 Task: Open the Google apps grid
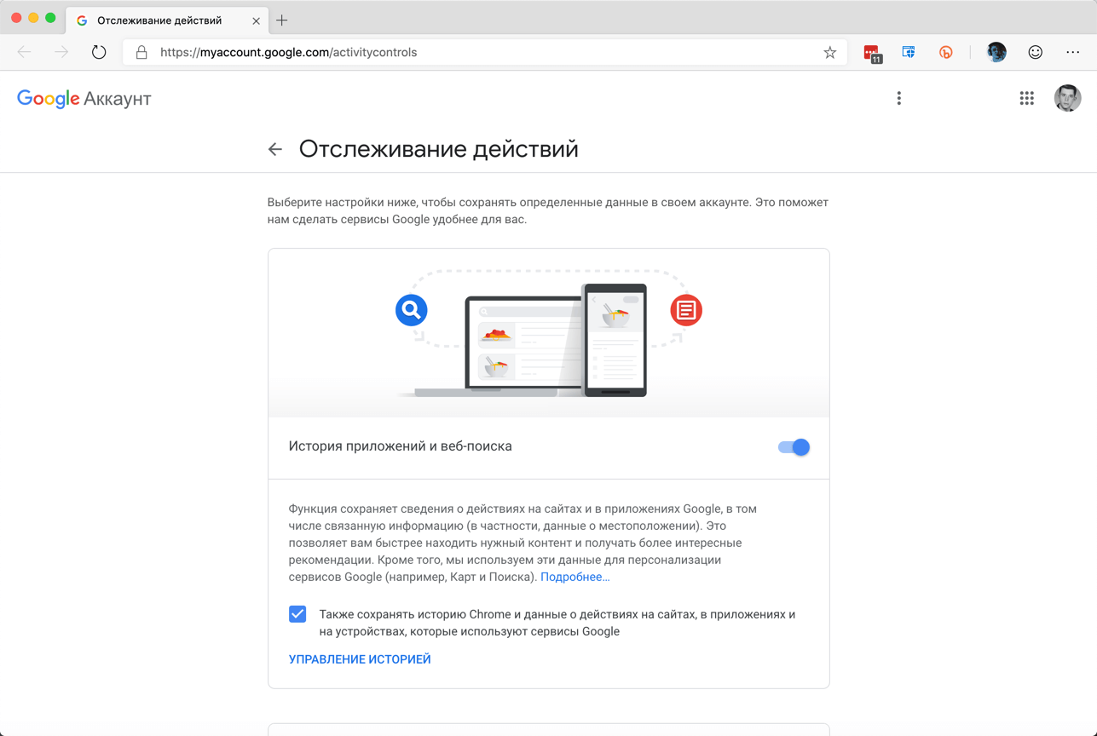[1026, 99]
